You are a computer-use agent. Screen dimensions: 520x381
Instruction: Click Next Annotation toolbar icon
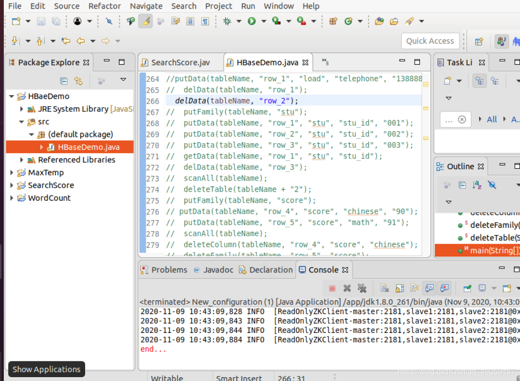coord(15,41)
